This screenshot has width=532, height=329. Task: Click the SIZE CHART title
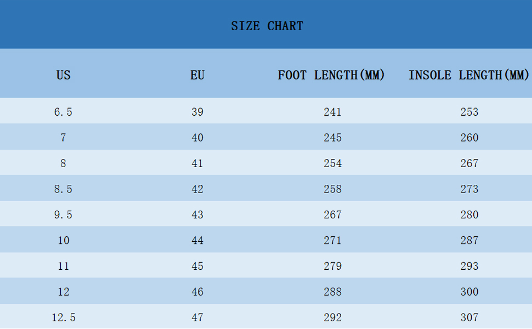click(x=267, y=26)
